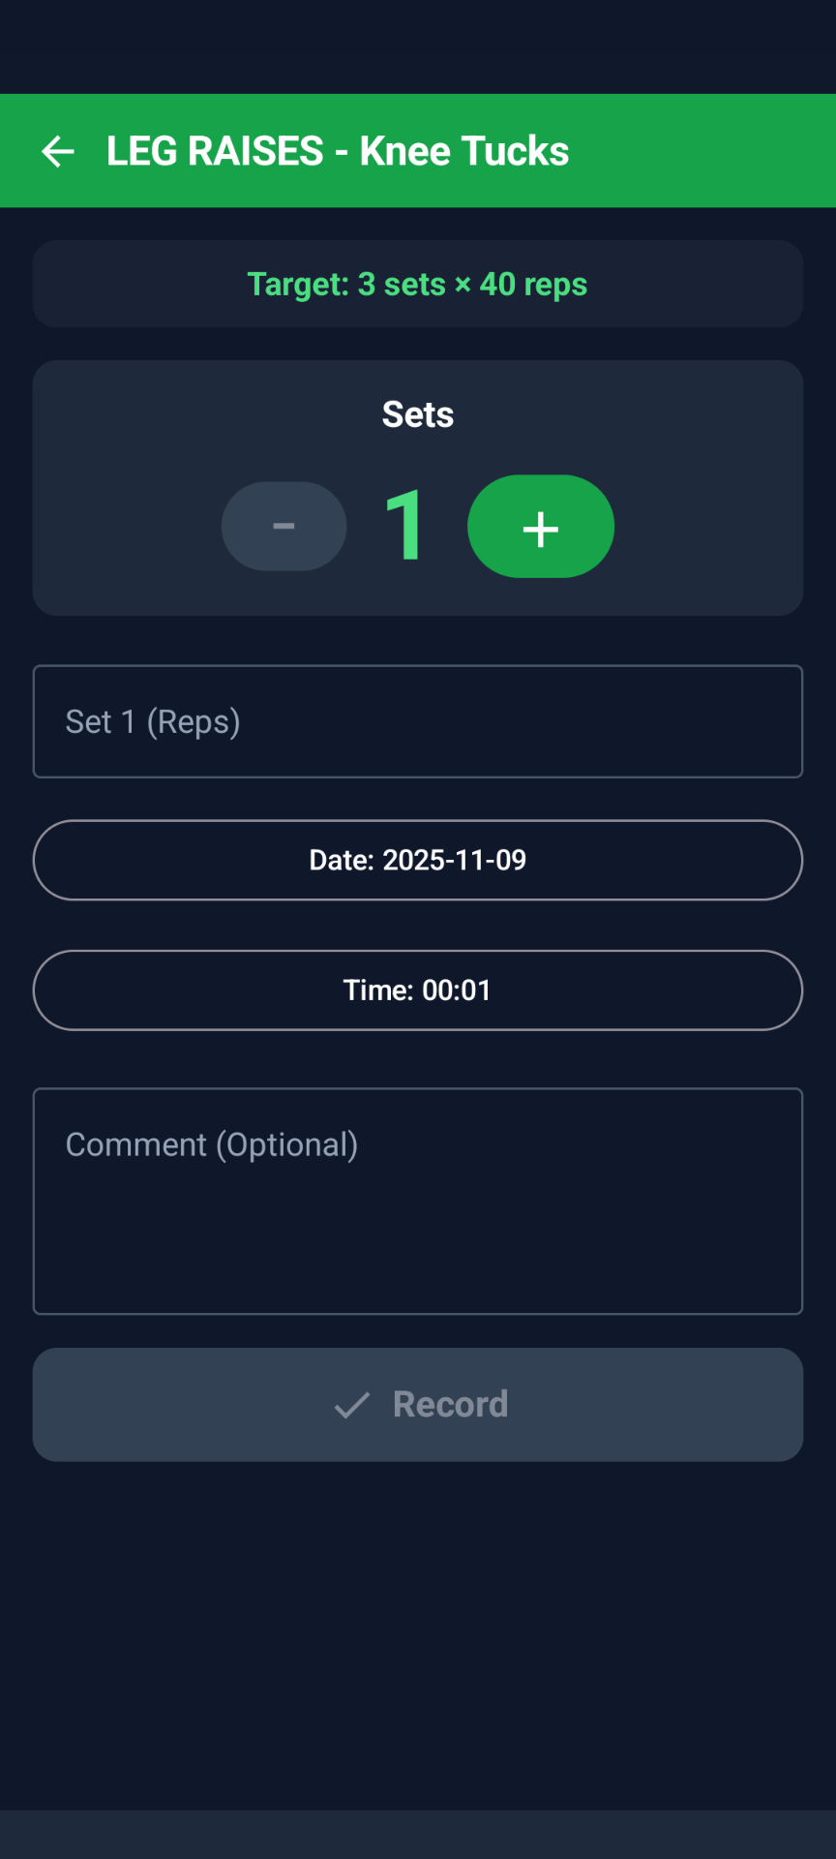
Task: Tap the Target: 3 sets × 40 reps banner
Action: point(418,284)
